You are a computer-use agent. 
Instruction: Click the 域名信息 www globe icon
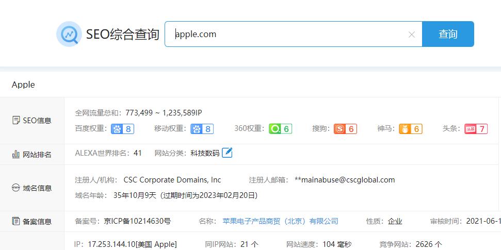point(15,188)
